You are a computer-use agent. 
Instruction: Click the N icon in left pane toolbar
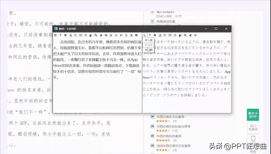coord(106,35)
